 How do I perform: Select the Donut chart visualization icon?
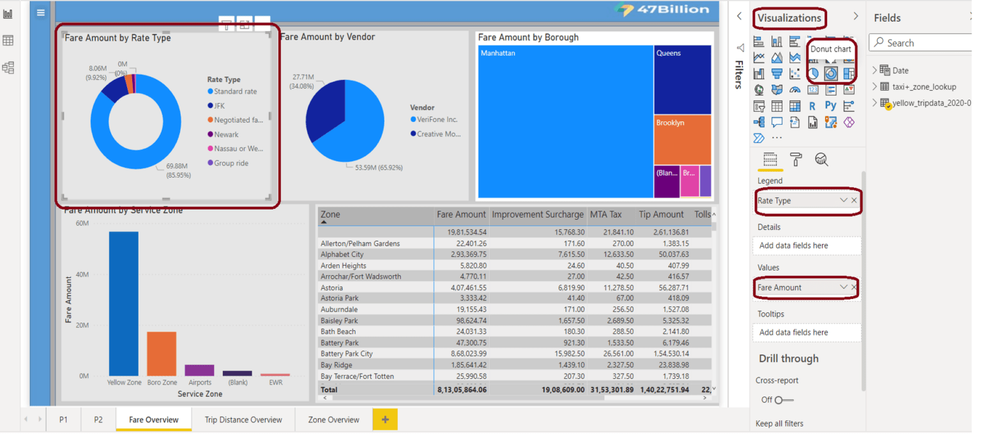pyautogui.click(x=831, y=73)
